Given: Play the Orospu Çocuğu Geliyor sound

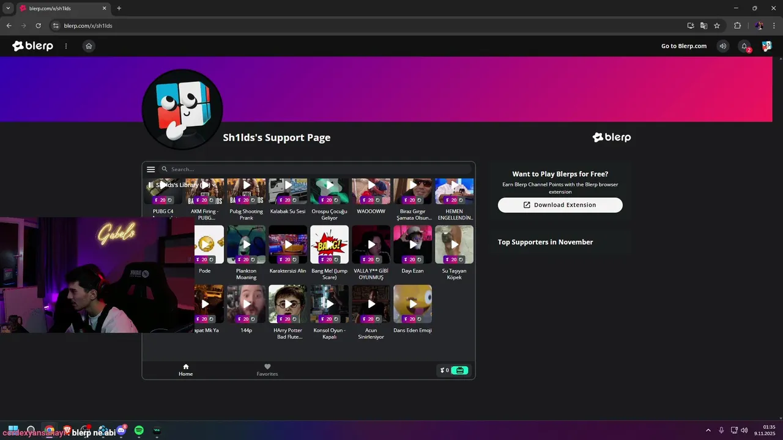Looking at the screenshot, I should point(330,185).
